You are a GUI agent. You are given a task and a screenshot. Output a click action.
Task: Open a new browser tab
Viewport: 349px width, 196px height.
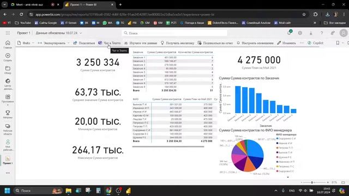(120, 4)
